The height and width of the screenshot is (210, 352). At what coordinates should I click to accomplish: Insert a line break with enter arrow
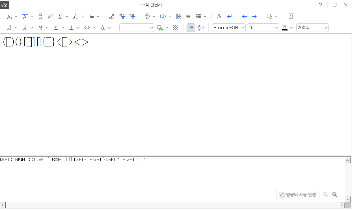[x=229, y=16]
